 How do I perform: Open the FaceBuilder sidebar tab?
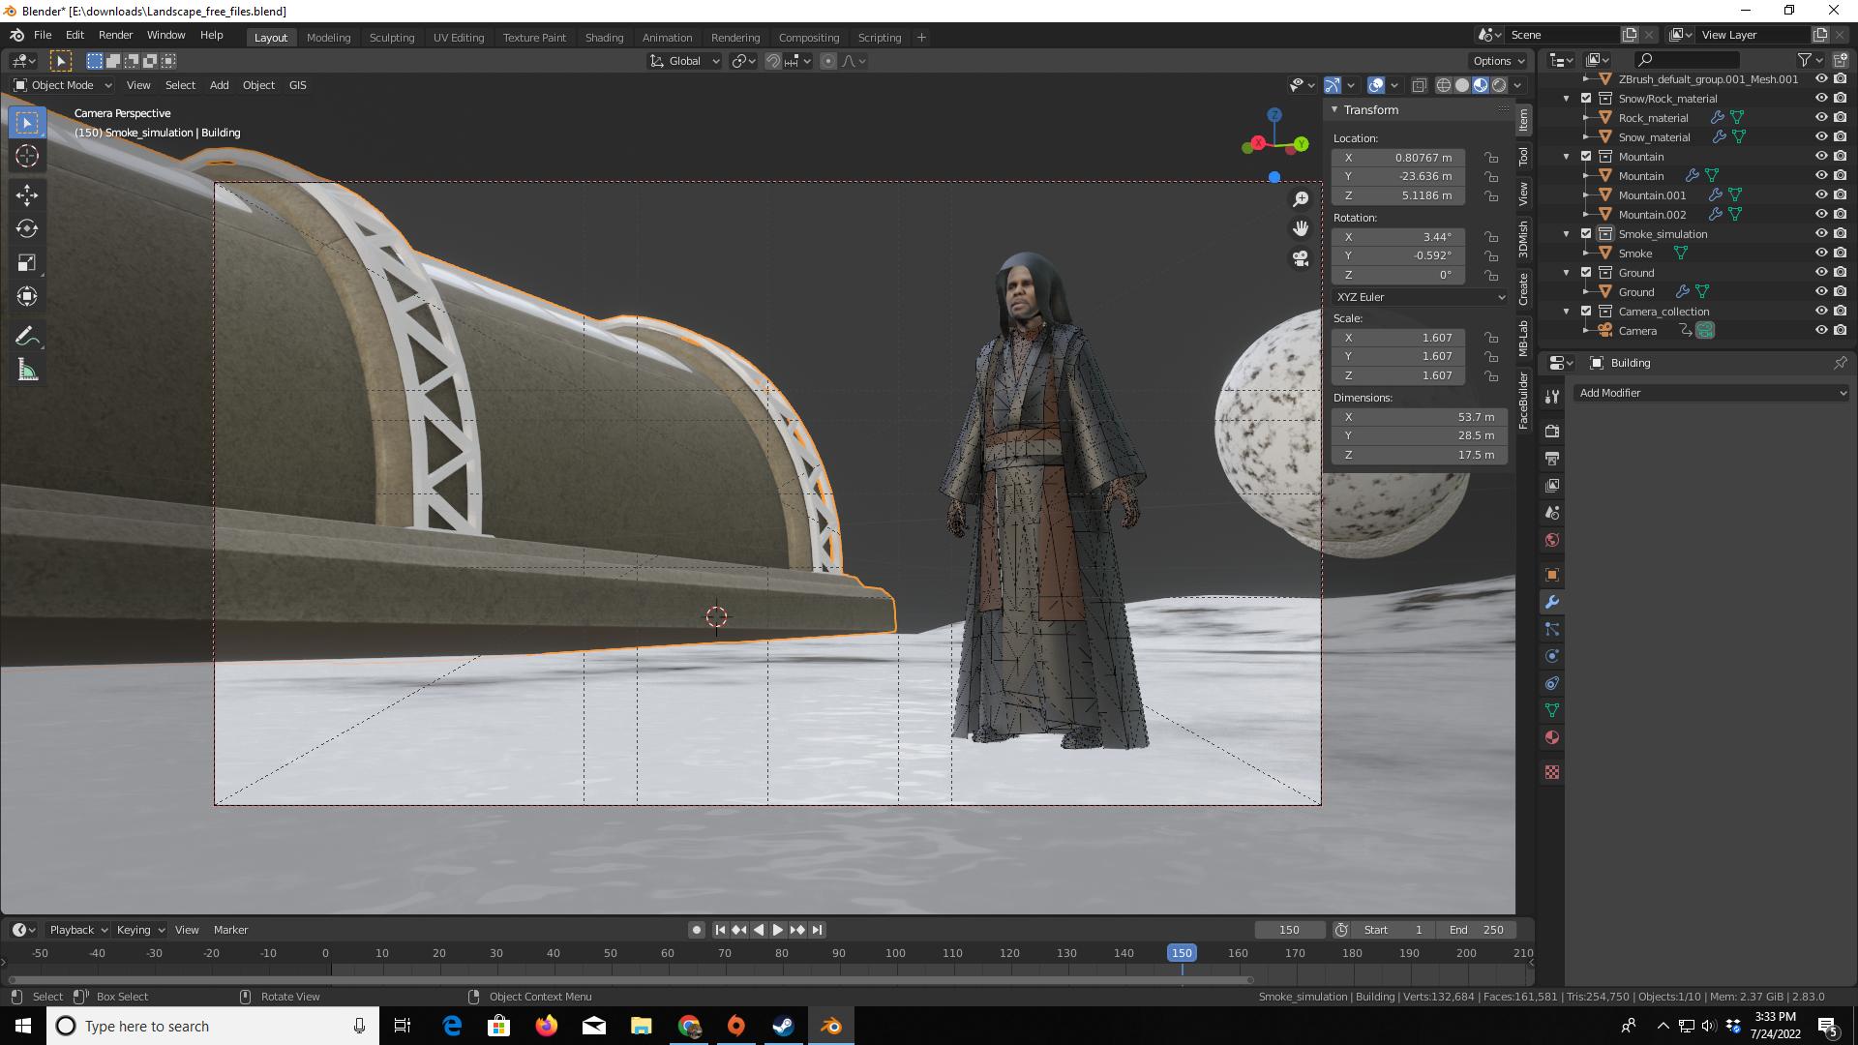1524,401
